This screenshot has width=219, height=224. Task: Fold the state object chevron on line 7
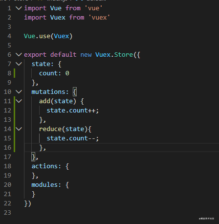tap(19, 64)
